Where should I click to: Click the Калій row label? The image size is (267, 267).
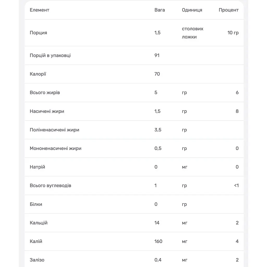36,241
